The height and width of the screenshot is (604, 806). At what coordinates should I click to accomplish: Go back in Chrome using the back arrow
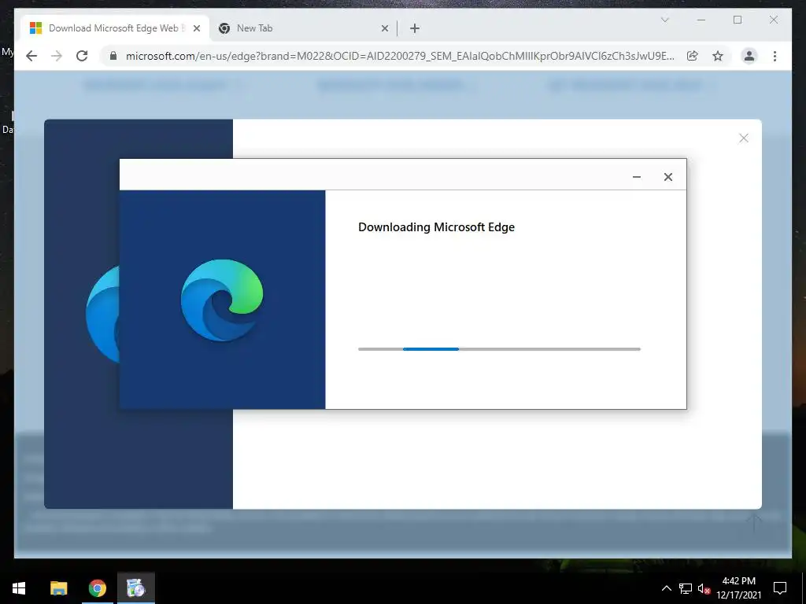31,56
